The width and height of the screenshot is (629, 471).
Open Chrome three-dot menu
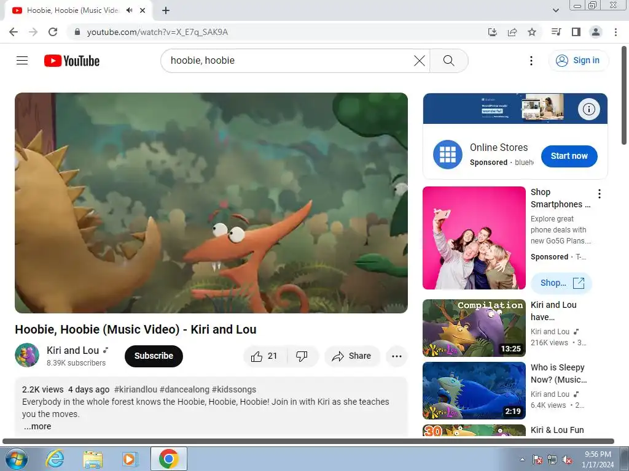click(615, 32)
